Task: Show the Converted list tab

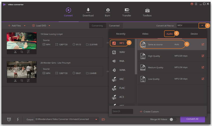Action: [x=114, y=25]
